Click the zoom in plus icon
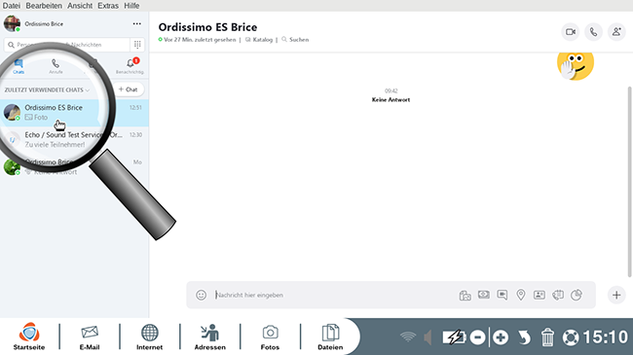Viewport: 633px width, 355px height. pyautogui.click(x=501, y=337)
